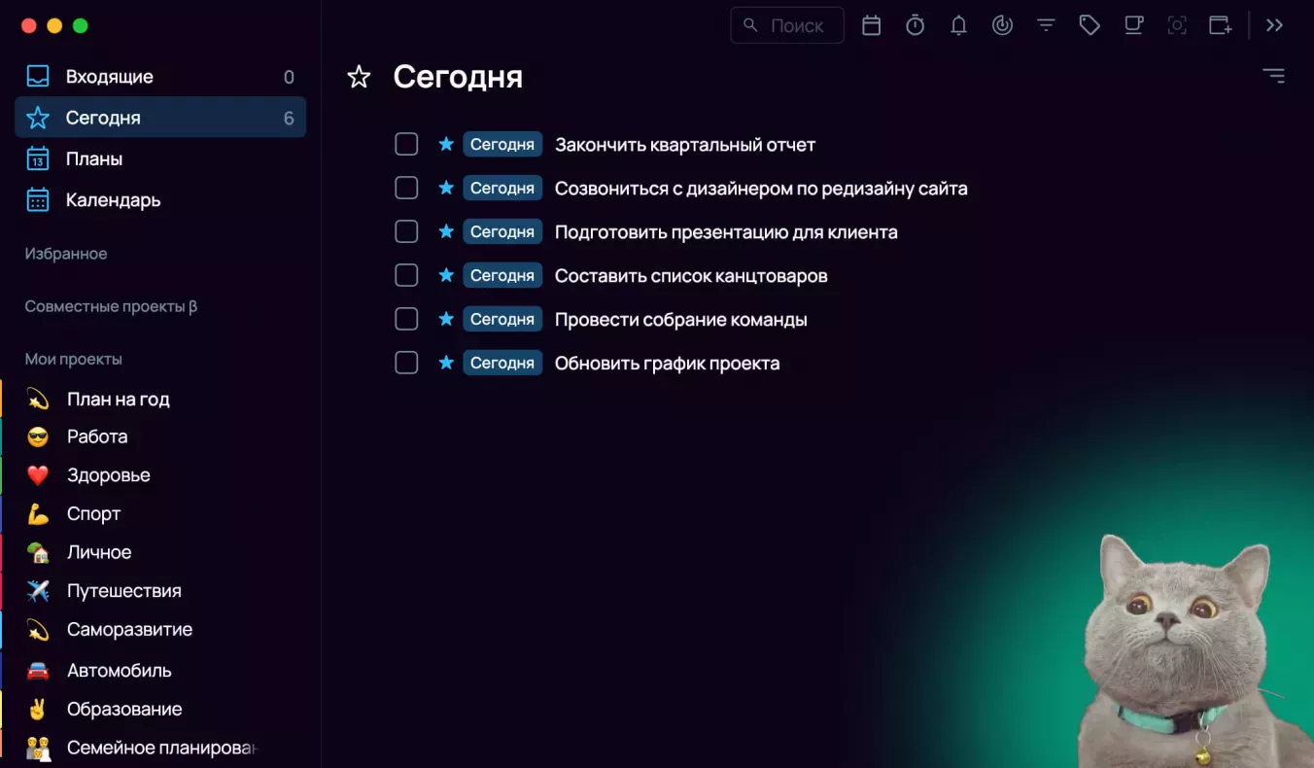Viewport: 1314px width, 768px height.
Task: Select the text "Обновить график проекта"
Action: coord(668,364)
